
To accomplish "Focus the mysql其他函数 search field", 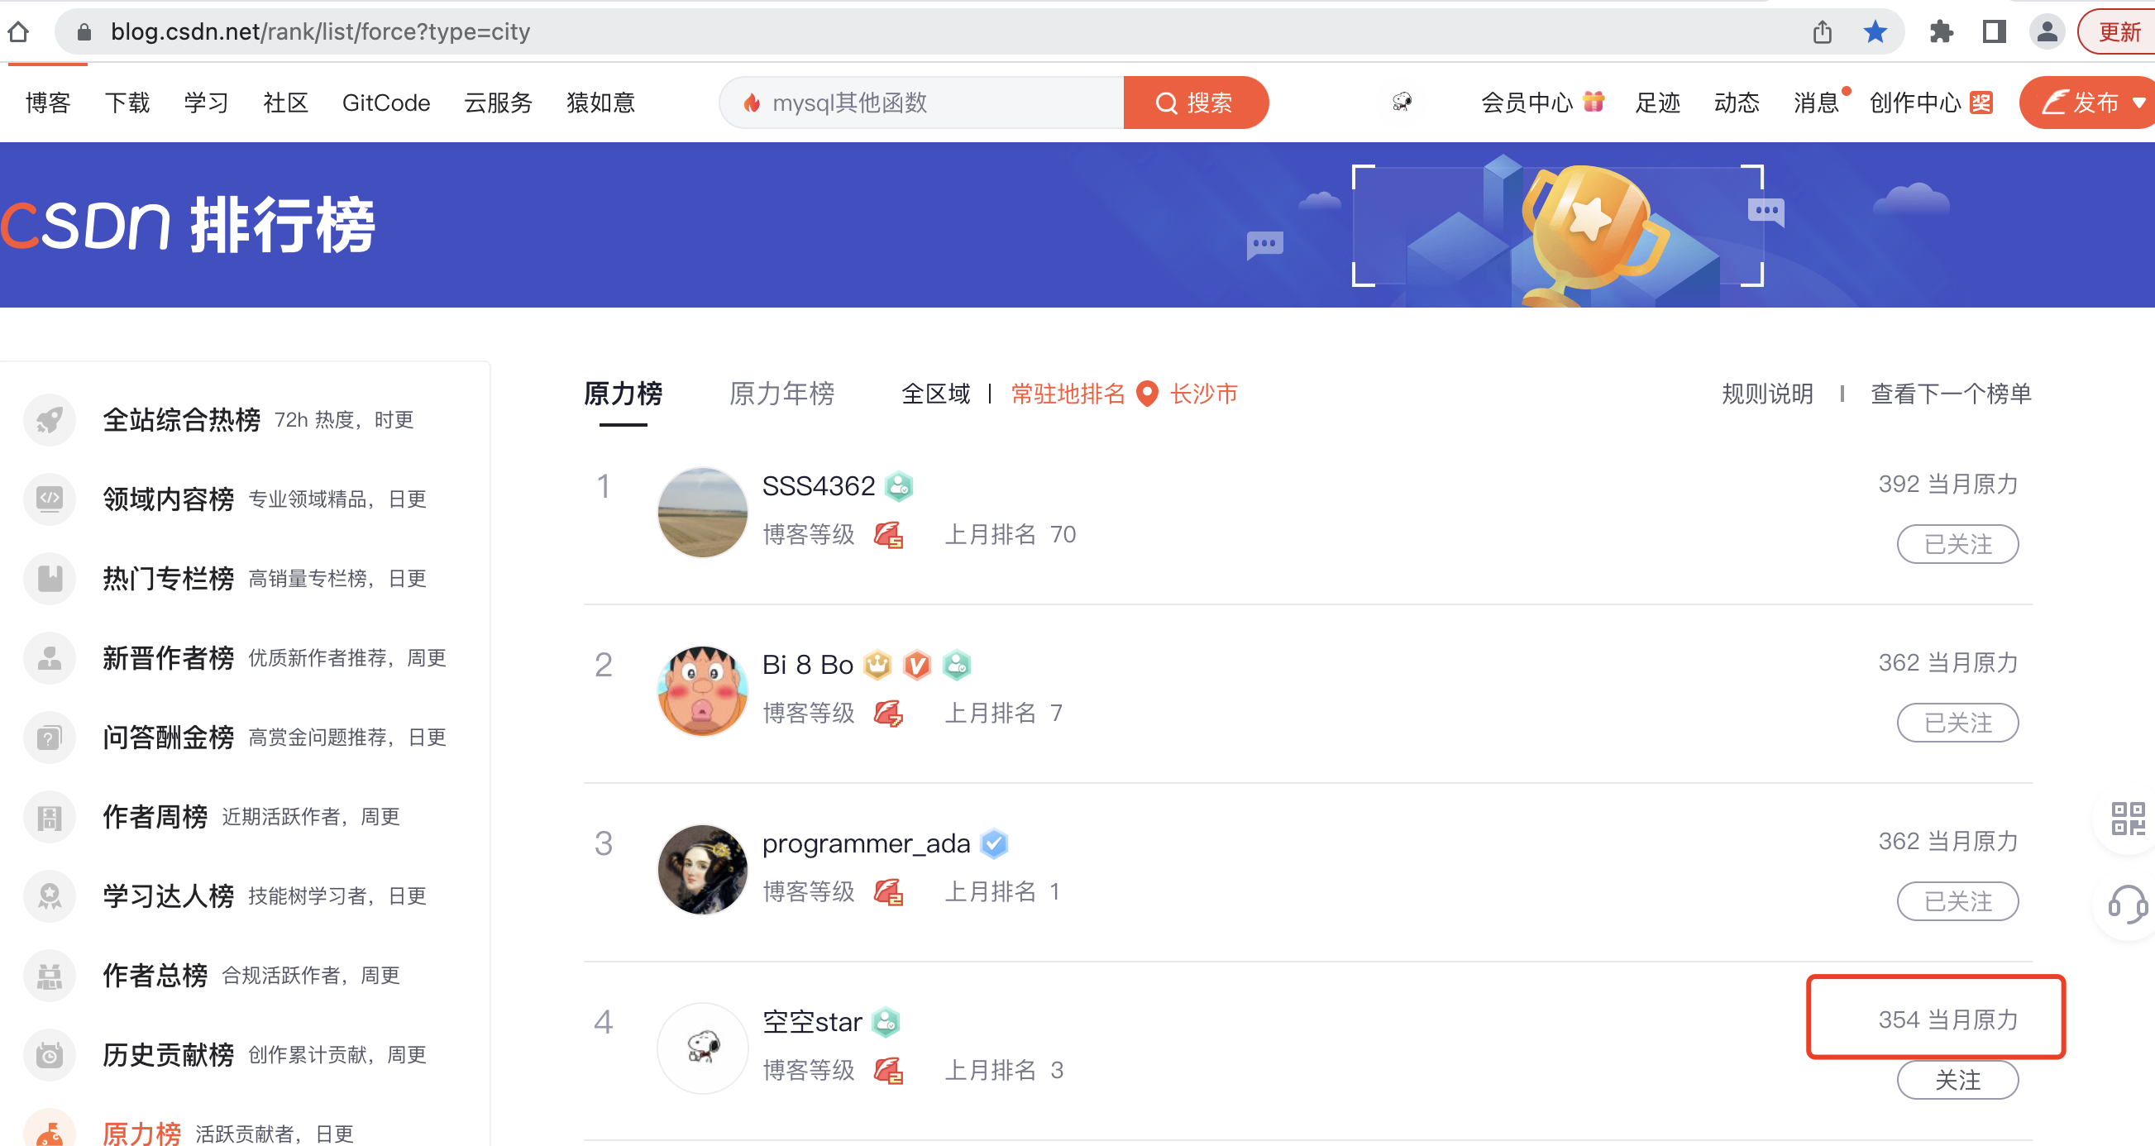I will pos(921,103).
